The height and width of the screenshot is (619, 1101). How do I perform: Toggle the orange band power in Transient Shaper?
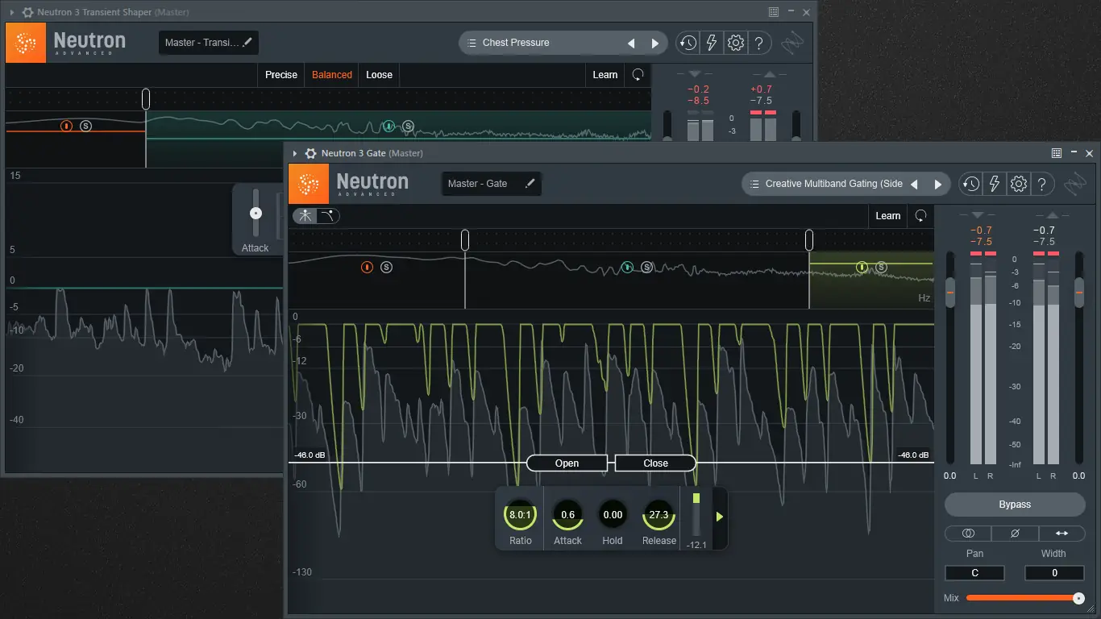pyautogui.click(x=67, y=126)
